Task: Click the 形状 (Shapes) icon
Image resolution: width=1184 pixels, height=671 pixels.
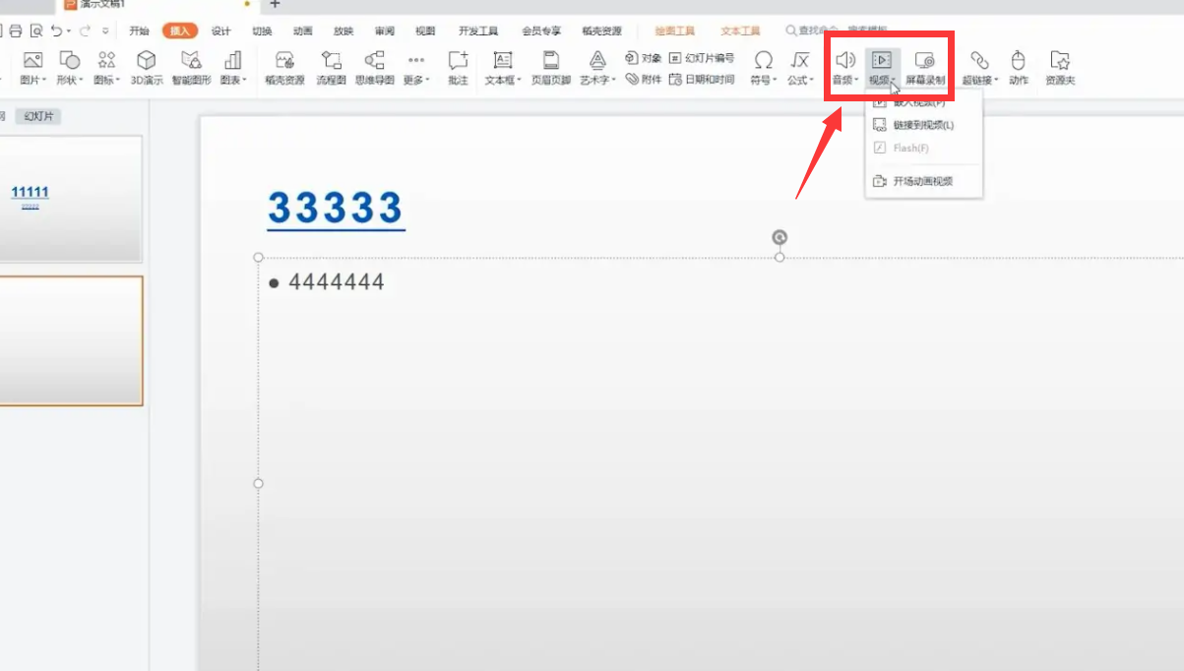Action: pos(69,61)
